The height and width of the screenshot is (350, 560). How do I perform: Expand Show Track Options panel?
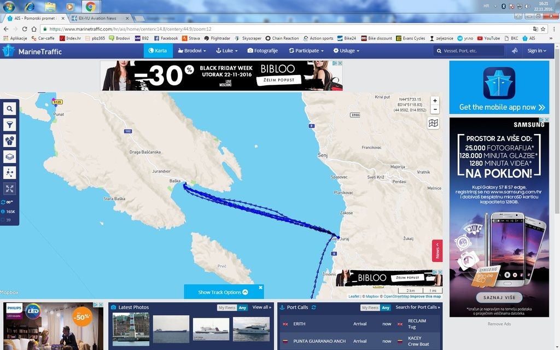click(x=223, y=292)
